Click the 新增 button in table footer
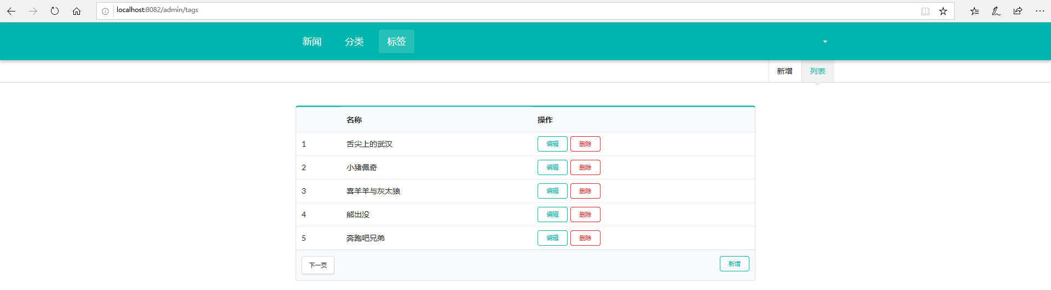 coord(735,264)
